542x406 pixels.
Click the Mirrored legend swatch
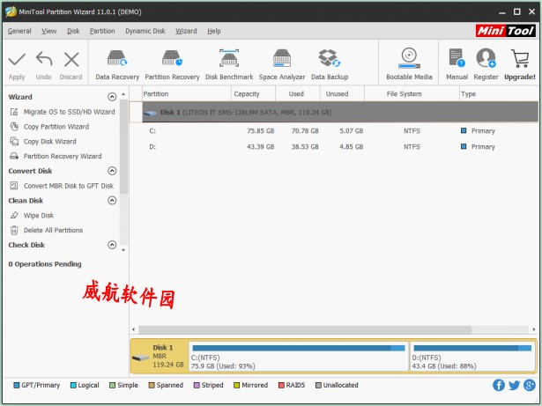pyautogui.click(x=237, y=385)
